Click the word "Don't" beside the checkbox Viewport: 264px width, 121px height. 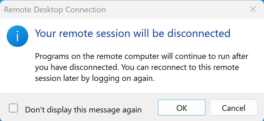(x=34, y=109)
